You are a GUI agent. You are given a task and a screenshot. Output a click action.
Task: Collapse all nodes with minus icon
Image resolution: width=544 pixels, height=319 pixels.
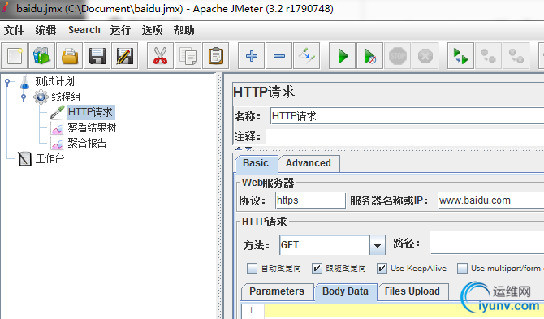coord(279,56)
